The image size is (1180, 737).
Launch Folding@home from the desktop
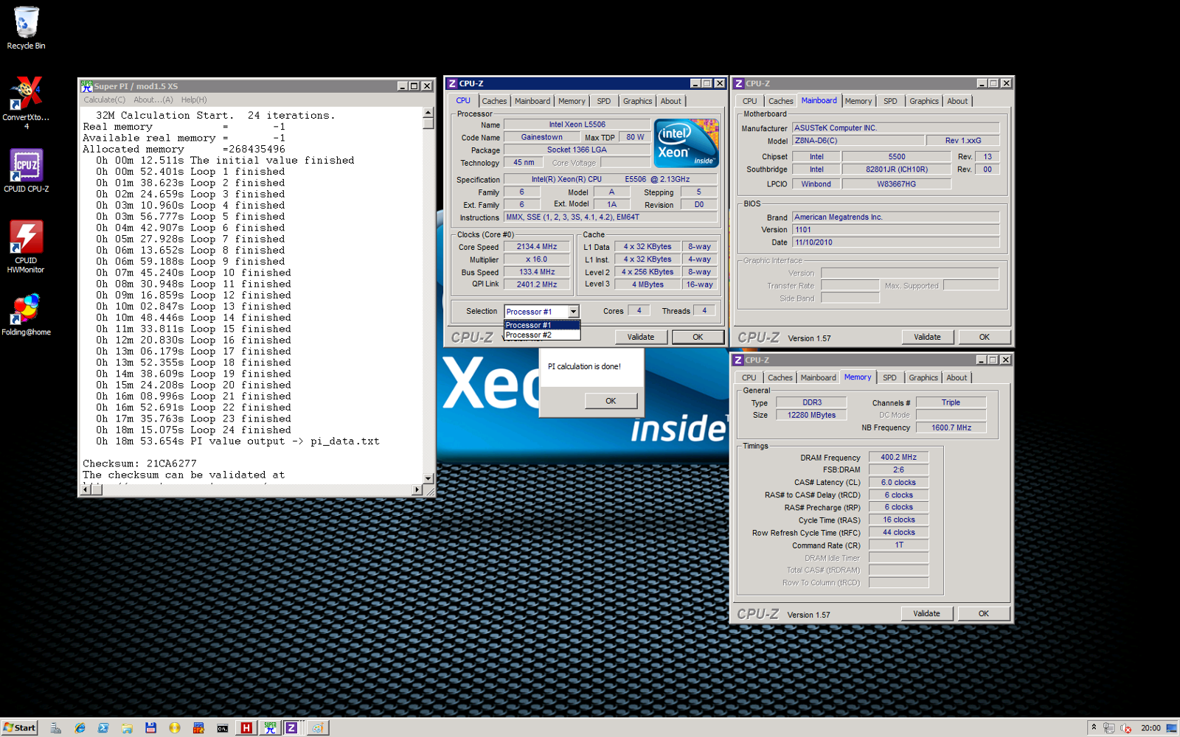[x=26, y=315]
